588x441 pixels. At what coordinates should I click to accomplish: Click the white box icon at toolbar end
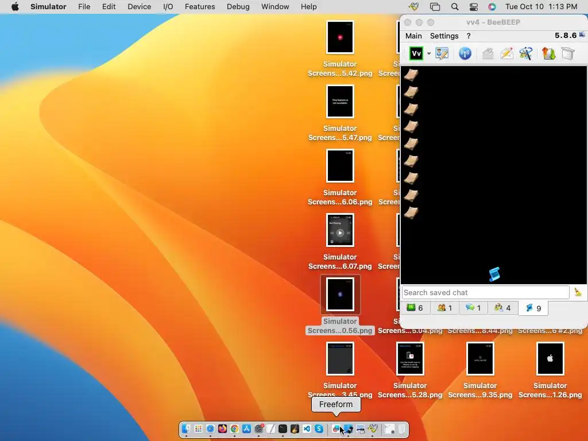coord(568,53)
